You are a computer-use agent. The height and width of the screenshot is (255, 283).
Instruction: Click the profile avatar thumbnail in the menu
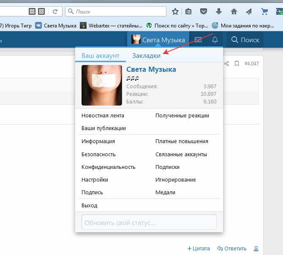[102, 85]
